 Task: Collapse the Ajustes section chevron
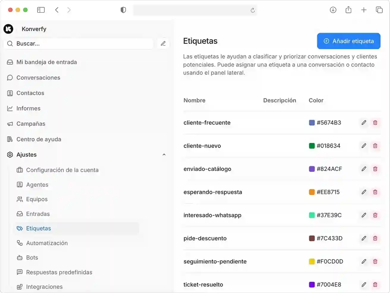point(164,155)
